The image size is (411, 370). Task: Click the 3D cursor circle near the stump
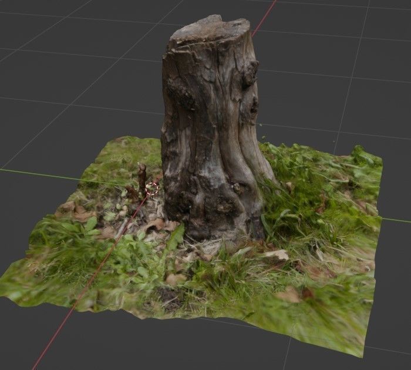[x=151, y=189]
